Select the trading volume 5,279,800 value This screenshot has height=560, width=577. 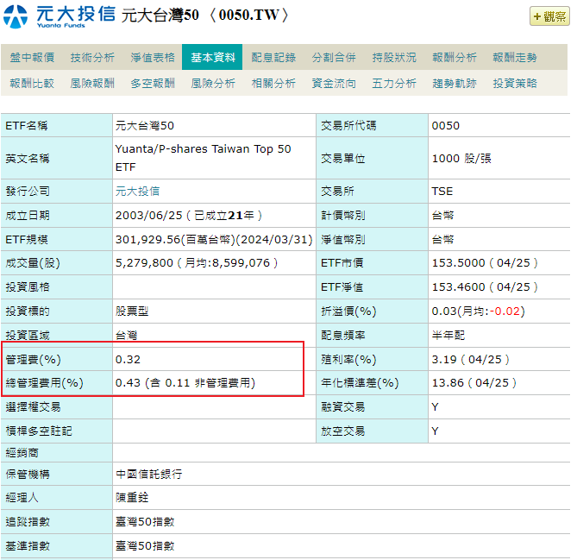point(144,263)
